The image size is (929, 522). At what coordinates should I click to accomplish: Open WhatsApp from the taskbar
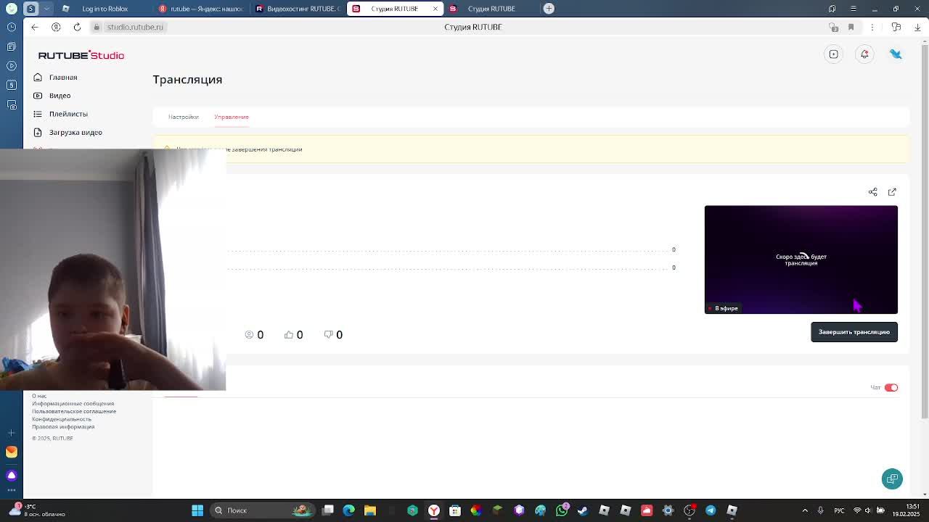562,510
